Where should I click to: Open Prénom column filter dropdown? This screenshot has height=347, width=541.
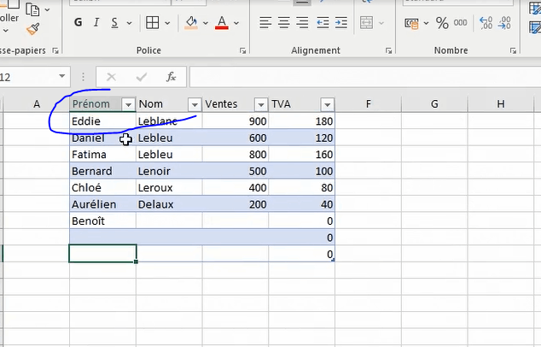click(x=128, y=104)
